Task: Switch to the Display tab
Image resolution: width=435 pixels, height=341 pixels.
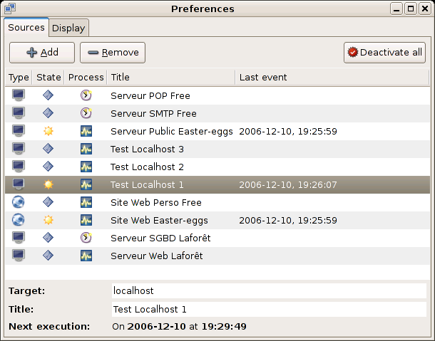Action: [68, 28]
